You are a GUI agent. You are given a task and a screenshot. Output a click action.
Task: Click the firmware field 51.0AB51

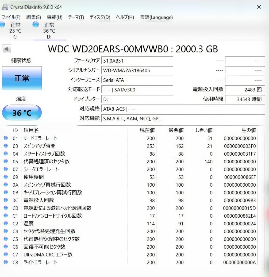[137, 61]
